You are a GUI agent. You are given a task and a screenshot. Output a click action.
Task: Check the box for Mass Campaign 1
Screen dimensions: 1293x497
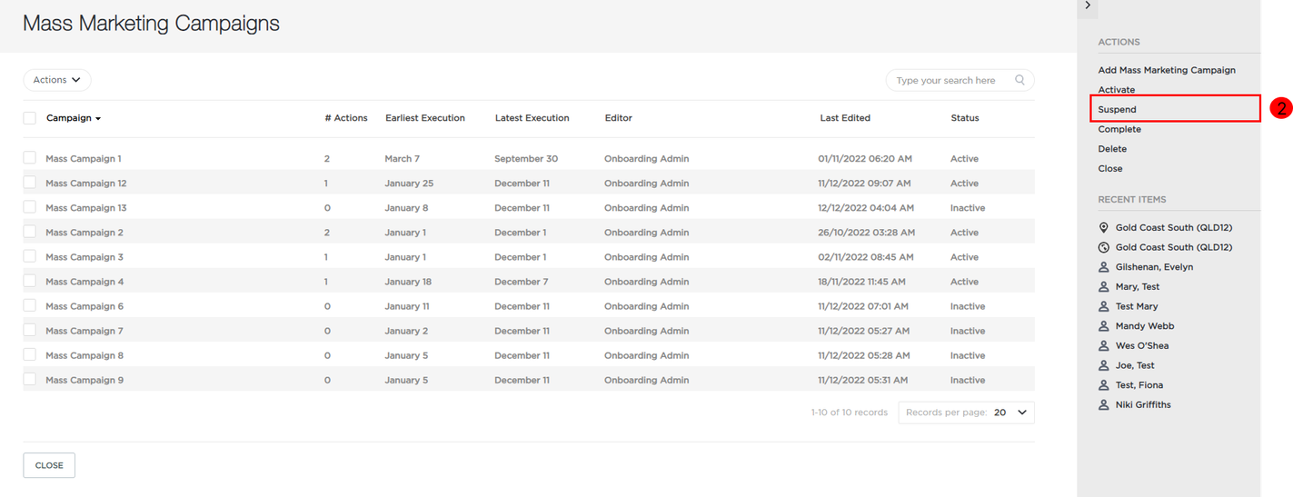(x=30, y=158)
